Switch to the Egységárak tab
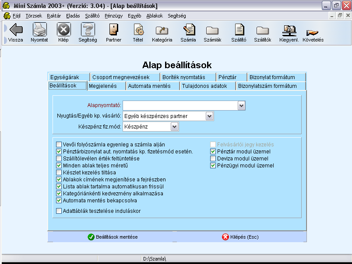 (x=69, y=77)
